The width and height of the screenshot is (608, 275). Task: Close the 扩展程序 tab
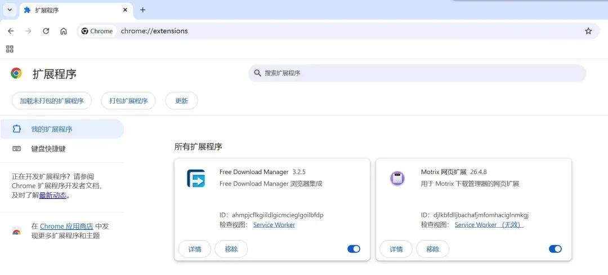pos(125,10)
